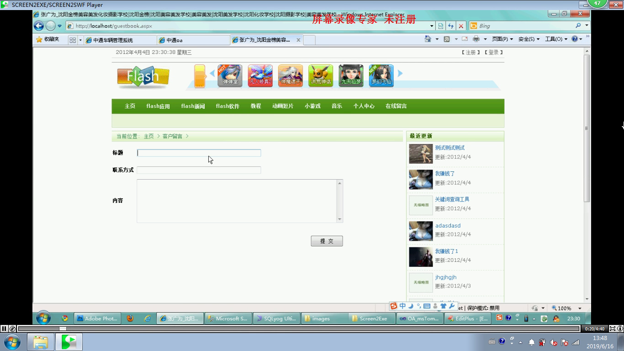
Task: Switch to the 中通oa tab
Action: [194, 40]
